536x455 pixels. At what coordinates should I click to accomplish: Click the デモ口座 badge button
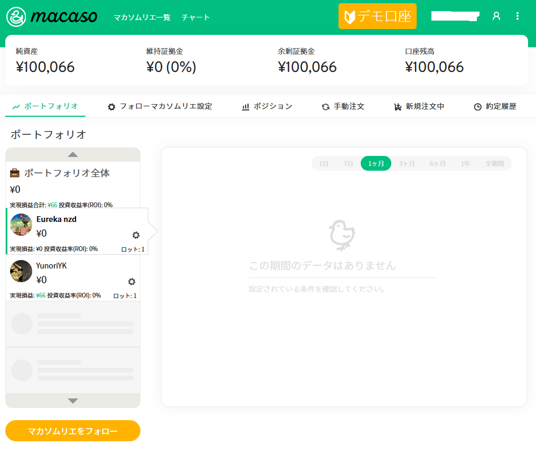pyautogui.click(x=378, y=16)
